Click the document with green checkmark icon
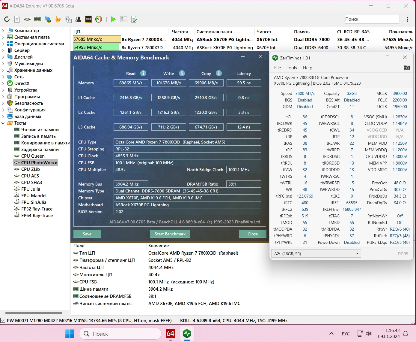The image size is (416, 342). coord(134,19)
